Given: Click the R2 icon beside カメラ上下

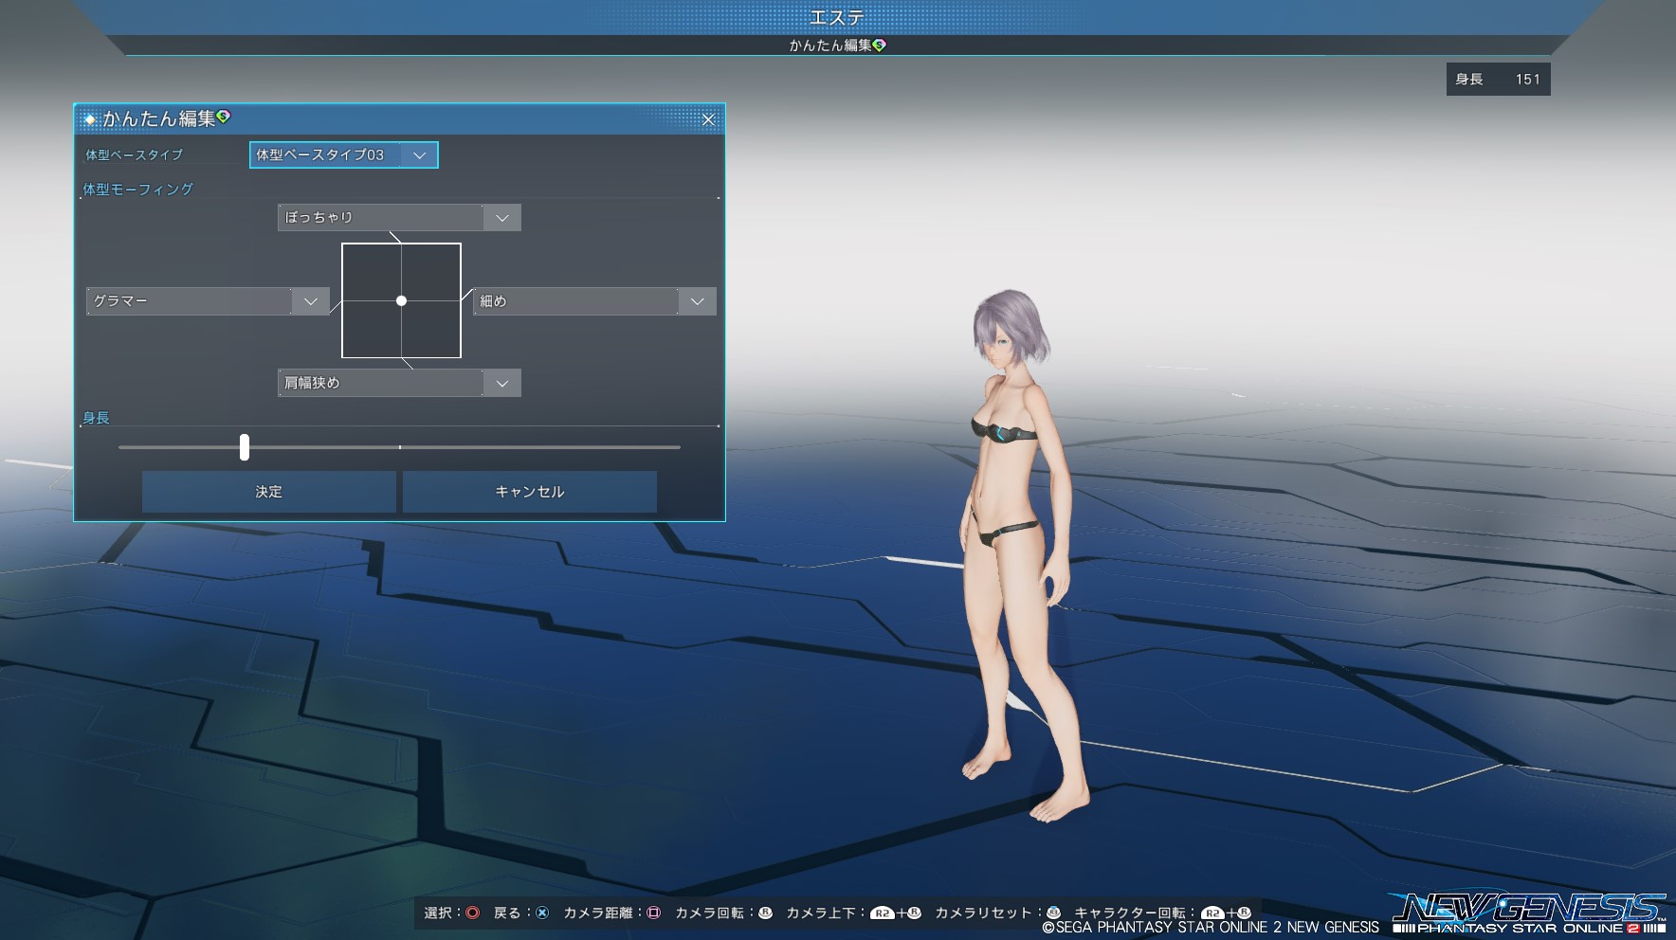Looking at the screenshot, I should 883,913.
